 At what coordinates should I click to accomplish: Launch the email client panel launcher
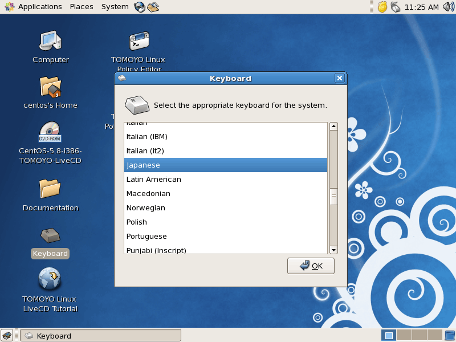[153, 7]
